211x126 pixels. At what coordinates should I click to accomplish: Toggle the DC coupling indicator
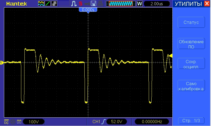[x=6, y=122]
